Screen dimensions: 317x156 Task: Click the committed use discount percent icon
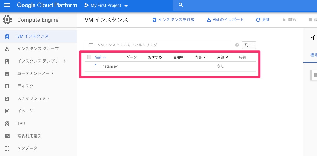(x=7, y=136)
